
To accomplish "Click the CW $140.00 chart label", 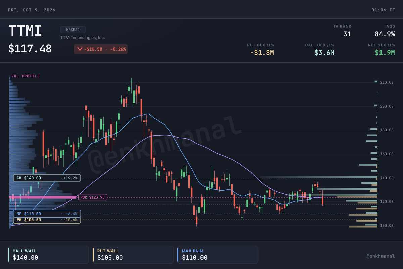I will [47, 178].
